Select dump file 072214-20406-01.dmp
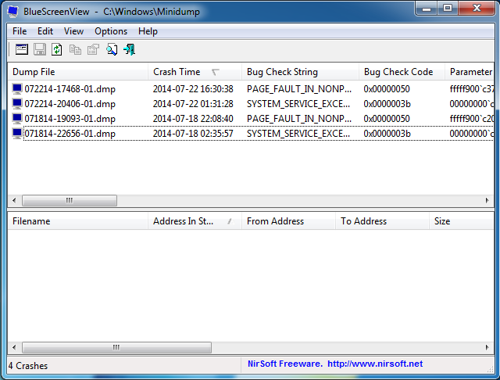 pos(70,104)
